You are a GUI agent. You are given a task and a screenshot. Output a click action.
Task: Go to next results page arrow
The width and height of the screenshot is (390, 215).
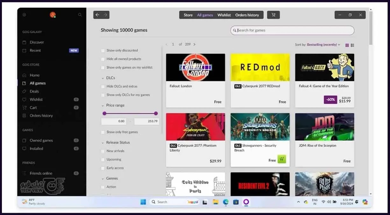pyautogui.click(x=195, y=45)
